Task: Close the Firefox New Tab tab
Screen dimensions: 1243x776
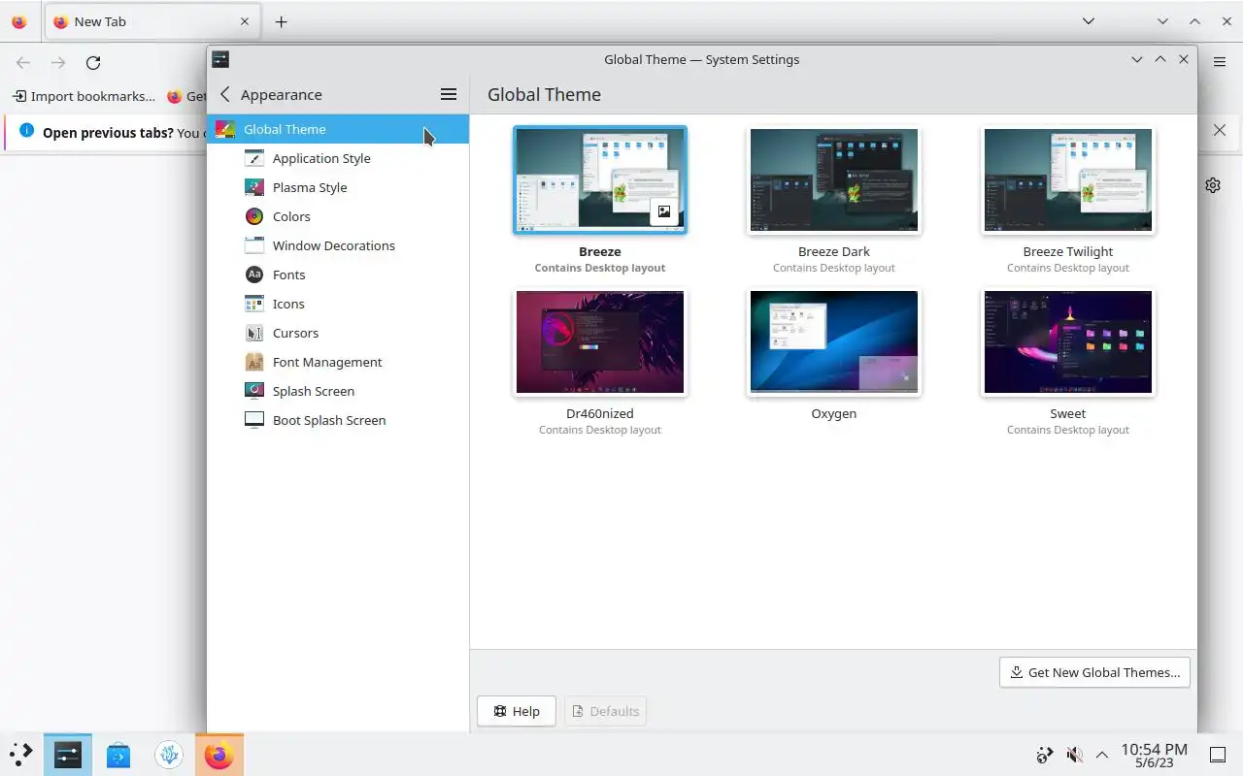Action: pos(245,21)
